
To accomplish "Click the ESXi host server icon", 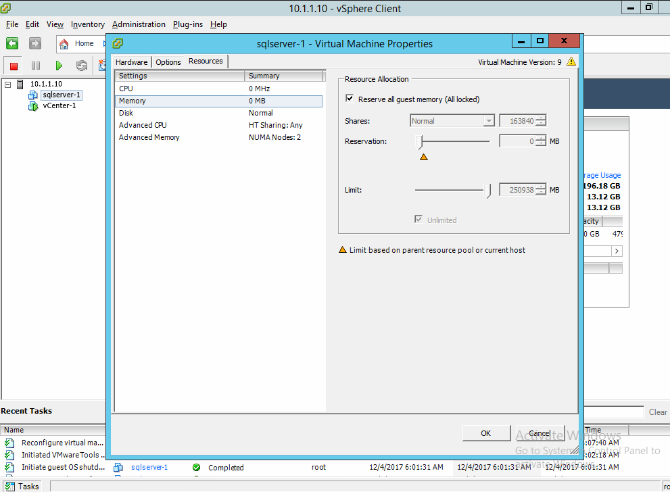I will coord(20,84).
